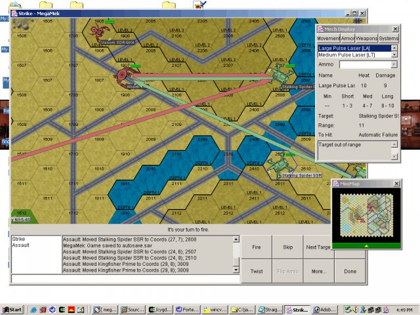The image size is (420, 315).
Task: Click the Twist button
Action: click(x=257, y=271)
